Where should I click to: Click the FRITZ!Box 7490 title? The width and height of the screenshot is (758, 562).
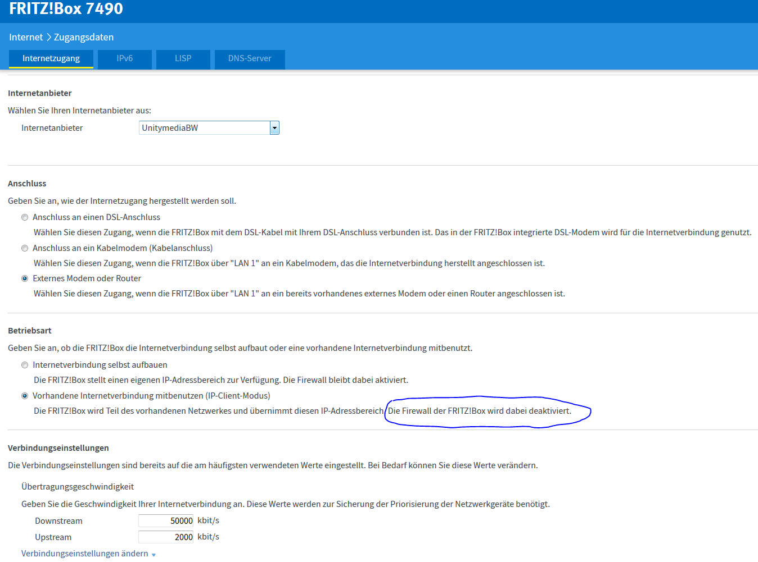pyautogui.click(x=66, y=9)
